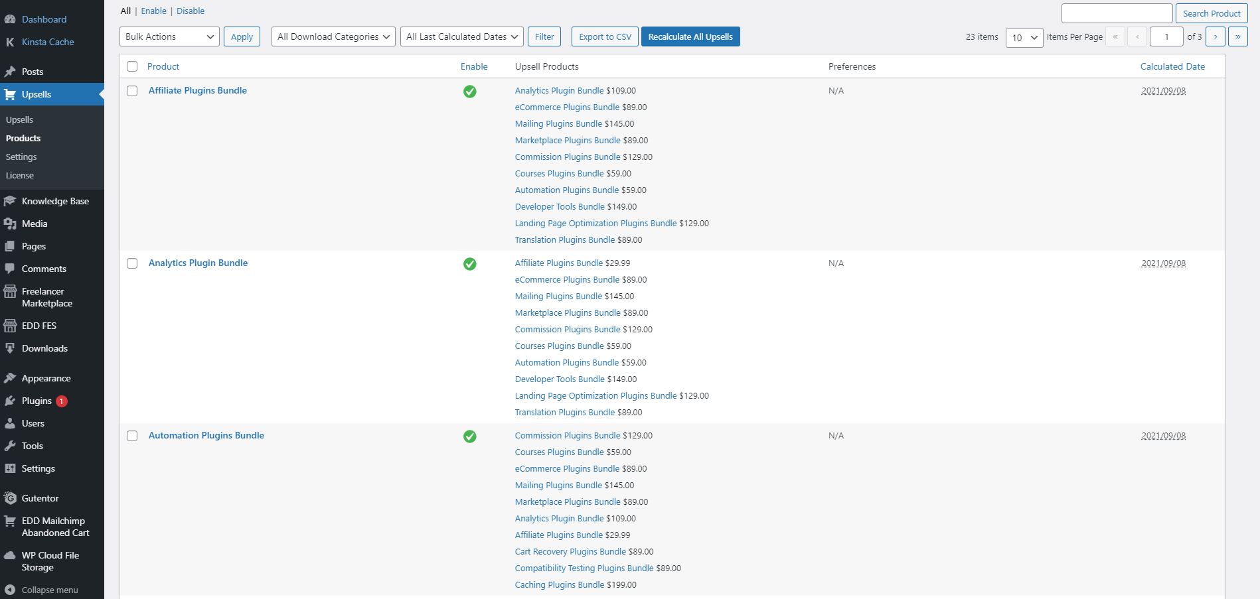Click the WP Cloud File Storage cloud icon
Screen dimensions: 1260x599
click(x=10, y=556)
